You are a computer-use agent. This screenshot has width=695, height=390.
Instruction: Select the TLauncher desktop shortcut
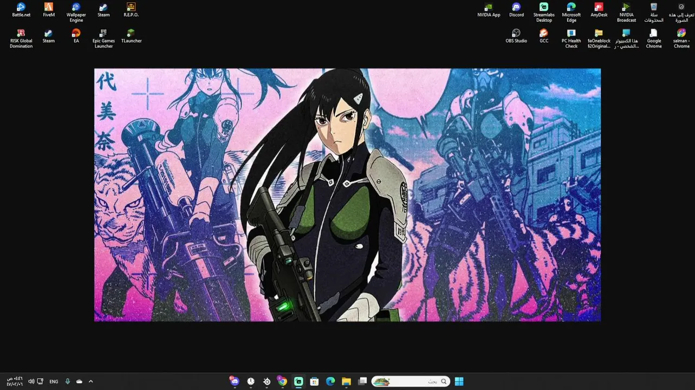point(131,36)
